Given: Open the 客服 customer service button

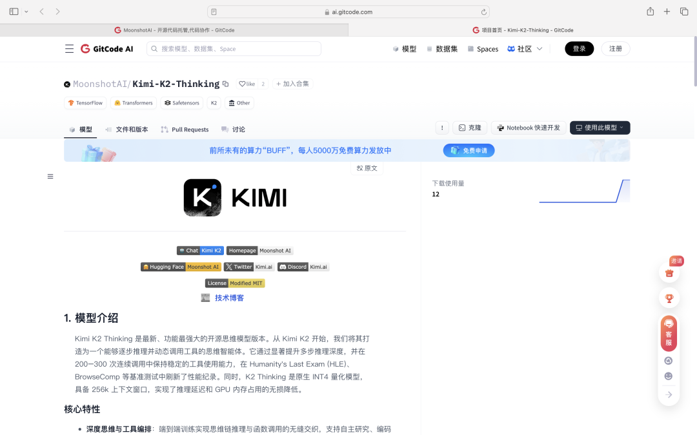Looking at the screenshot, I should [669, 333].
